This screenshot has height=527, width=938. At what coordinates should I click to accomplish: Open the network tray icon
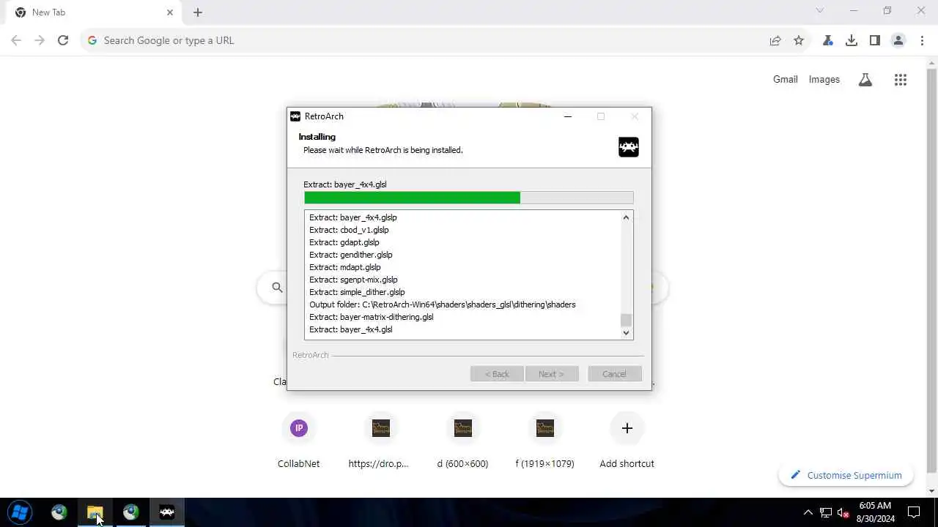(826, 512)
